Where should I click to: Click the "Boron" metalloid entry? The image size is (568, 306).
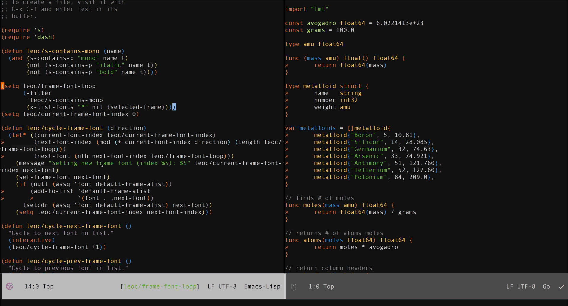pos(367,135)
